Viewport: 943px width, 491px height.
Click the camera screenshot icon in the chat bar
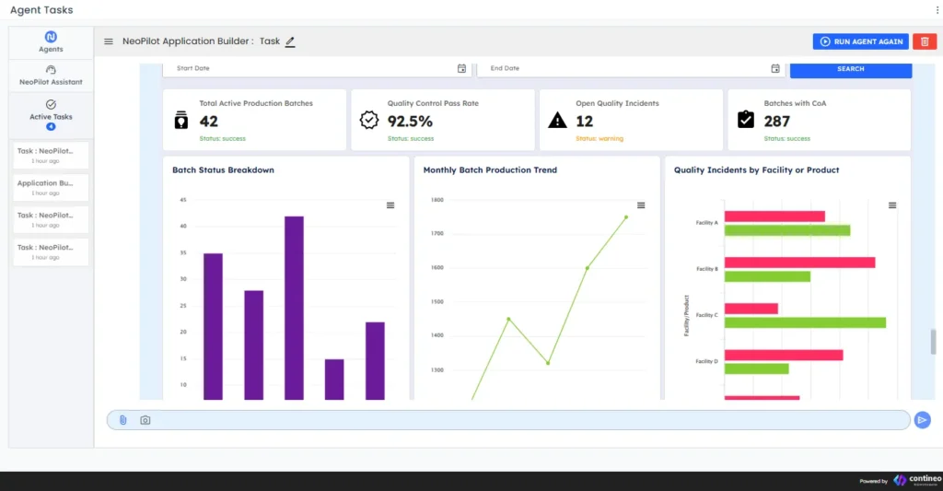tap(146, 420)
